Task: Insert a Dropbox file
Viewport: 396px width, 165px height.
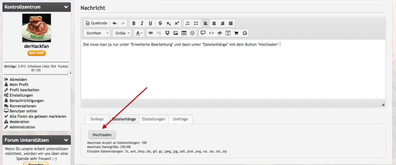Action: coord(167,33)
